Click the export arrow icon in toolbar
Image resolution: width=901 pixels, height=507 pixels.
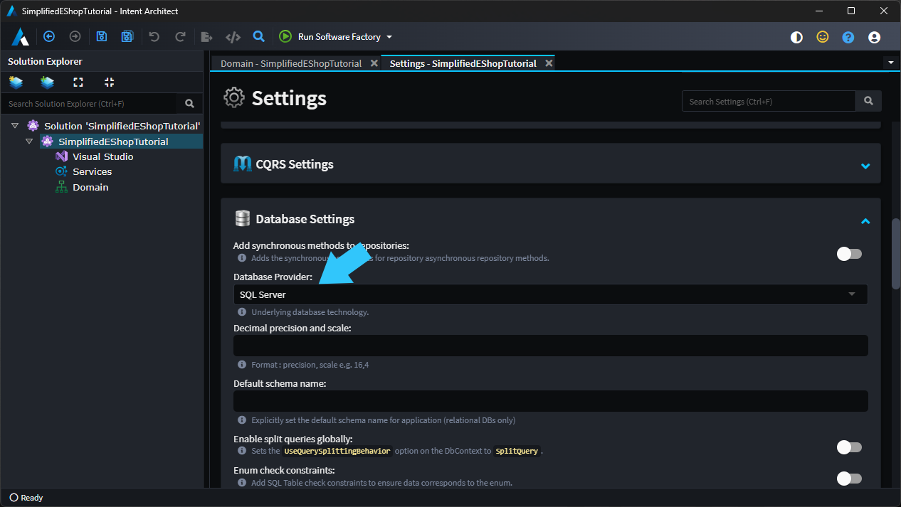point(206,37)
